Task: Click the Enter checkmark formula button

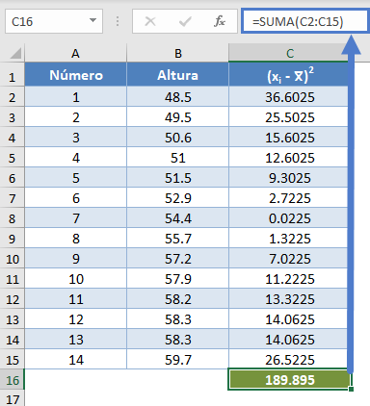Action: click(x=185, y=21)
